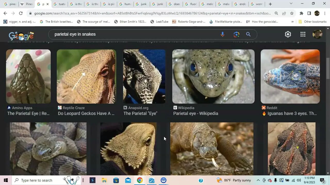The width and height of the screenshot is (330, 185).
Task: Open the 'File:Weltkarte-ptole' bookmark
Action: click(x=226, y=22)
